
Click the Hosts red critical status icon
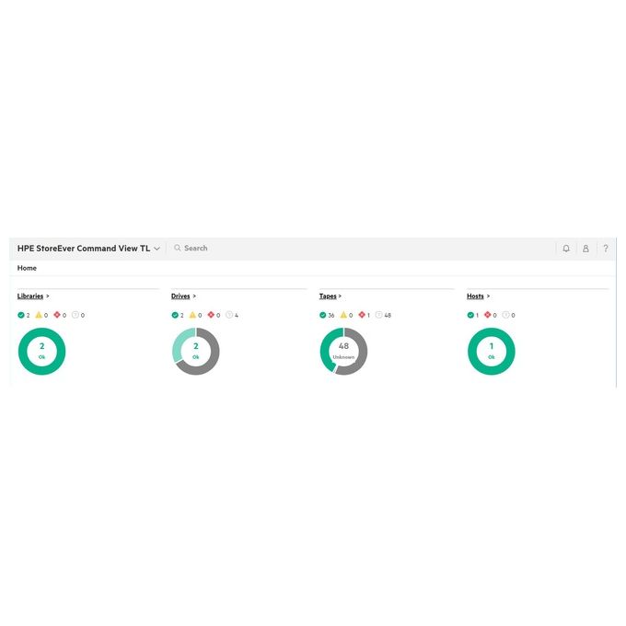click(488, 315)
